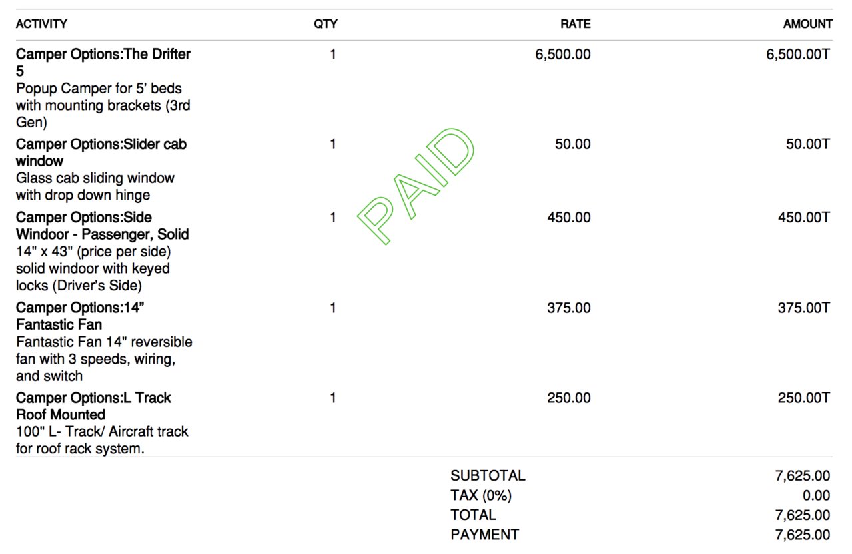Click the 450.00 rate value
Image resolution: width=852 pixels, height=554 pixels.
(x=568, y=218)
